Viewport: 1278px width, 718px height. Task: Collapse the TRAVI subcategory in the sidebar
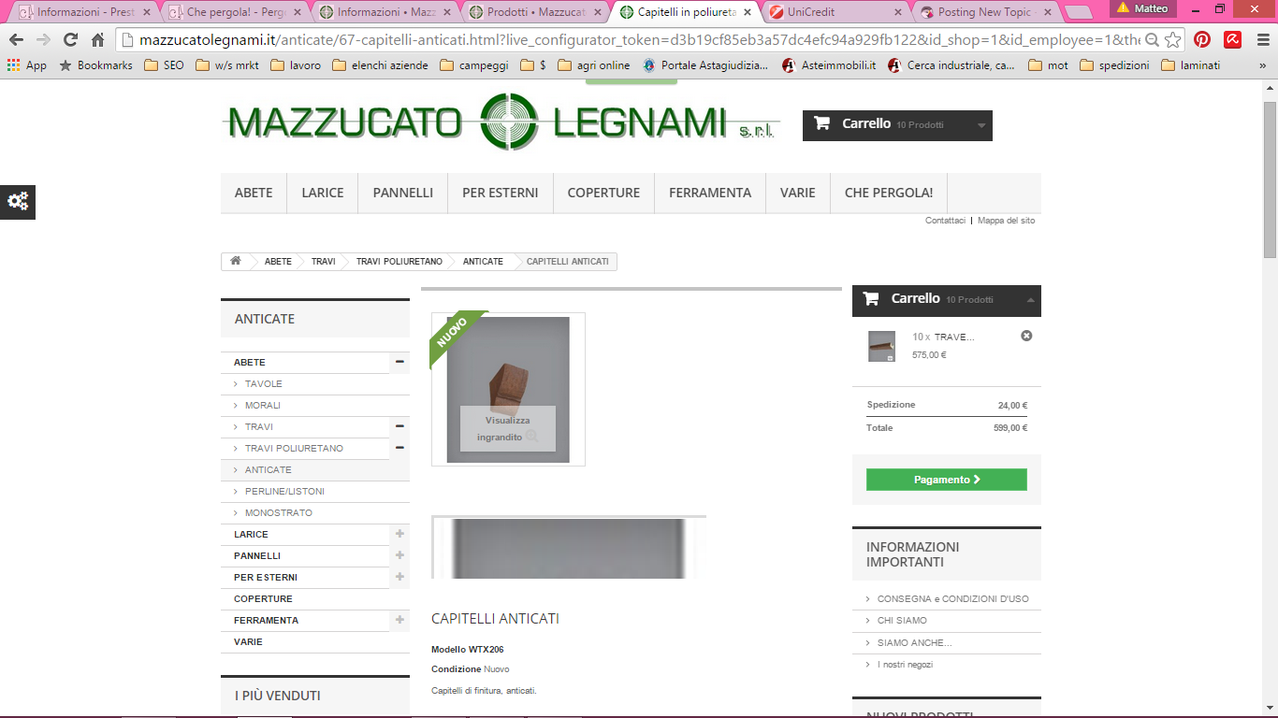click(x=399, y=426)
